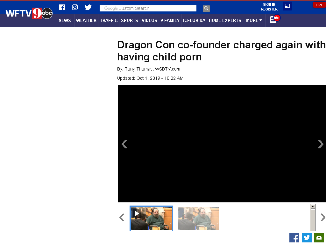Open the VIDEOS menu
The width and height of the screenshot is (326, 244).
(149, 20)
